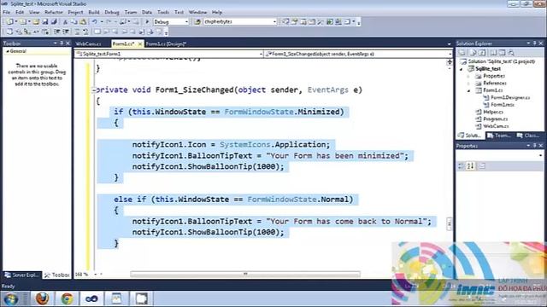Open the Debug menu

(112, 12)
